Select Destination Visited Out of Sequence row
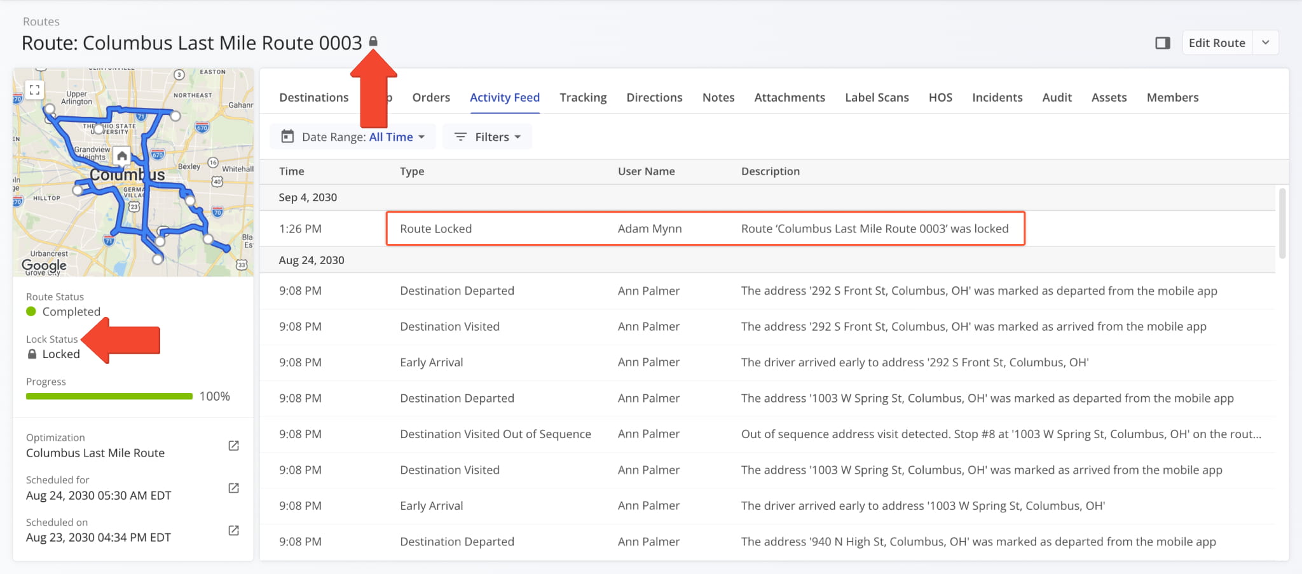 (768, 434)
